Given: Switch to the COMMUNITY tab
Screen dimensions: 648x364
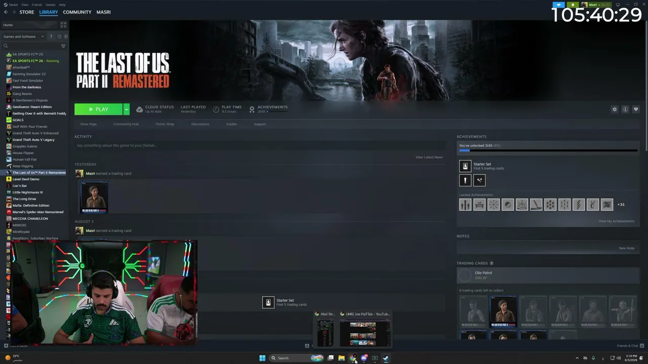Looking at the screenshot, I should tap(77, 12).
